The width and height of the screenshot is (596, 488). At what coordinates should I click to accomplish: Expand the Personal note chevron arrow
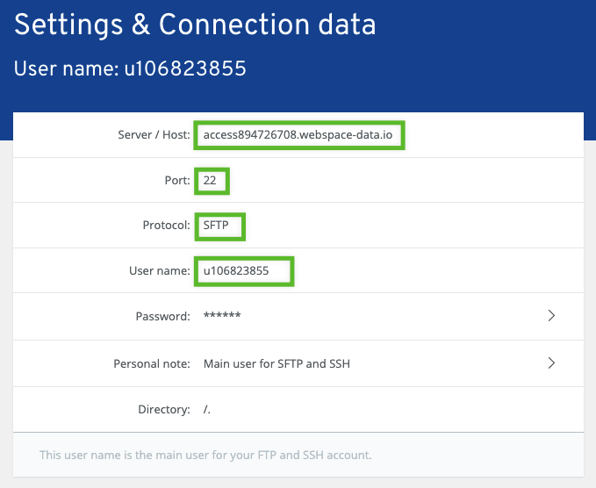[551, 363]
